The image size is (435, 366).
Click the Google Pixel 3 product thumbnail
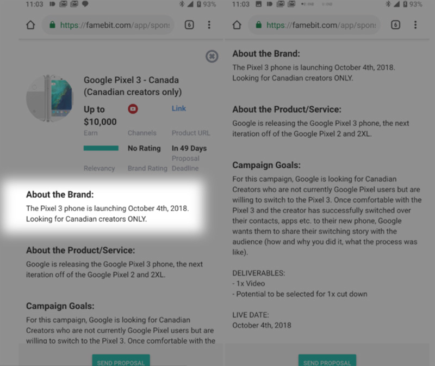pos(51,99)
